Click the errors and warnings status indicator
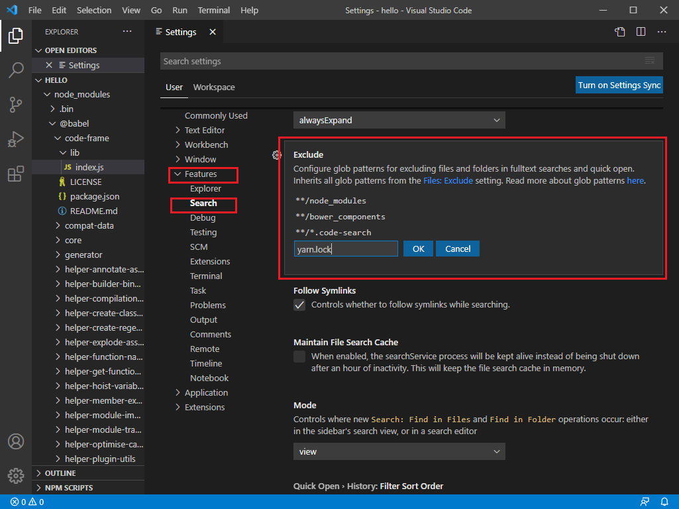 [x=27, y=502]
